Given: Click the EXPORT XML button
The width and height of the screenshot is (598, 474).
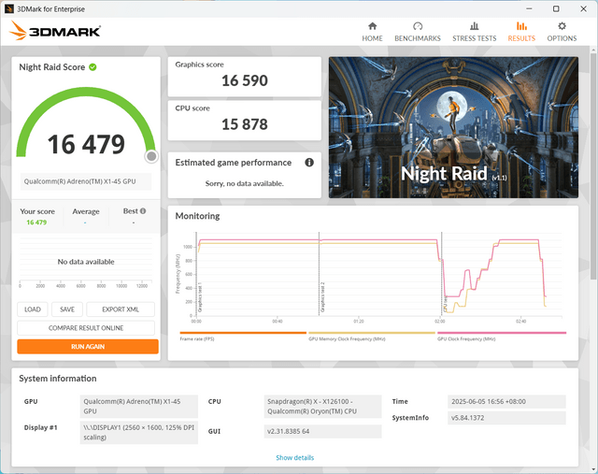Looking at the screenshot, I should (x=121, y=309).
